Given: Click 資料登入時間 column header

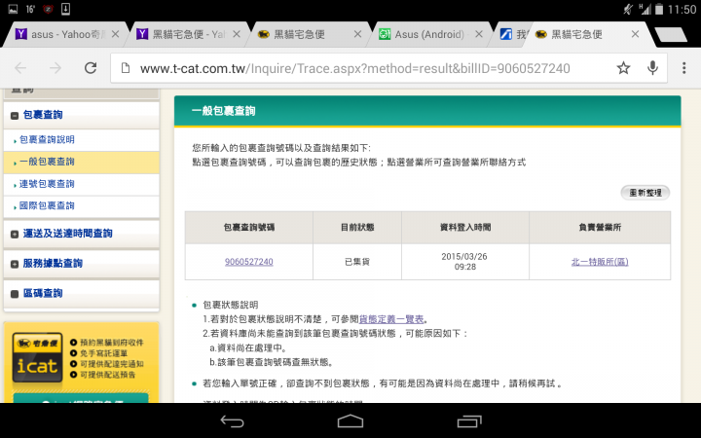Looking at the screenshot, I should pyautogui.click(x=465, y=228).
